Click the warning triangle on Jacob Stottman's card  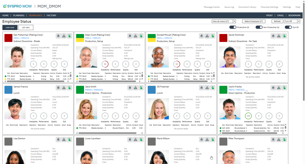pos(279,36)
